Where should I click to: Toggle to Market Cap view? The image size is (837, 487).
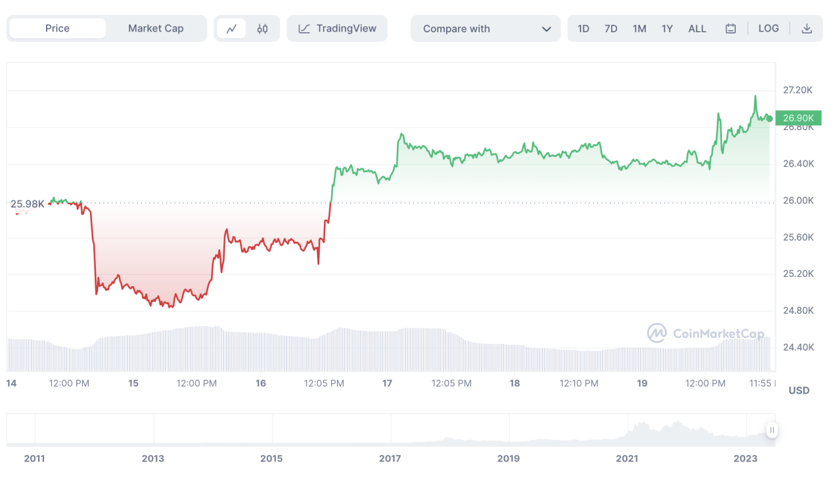[x=156, y=29]
